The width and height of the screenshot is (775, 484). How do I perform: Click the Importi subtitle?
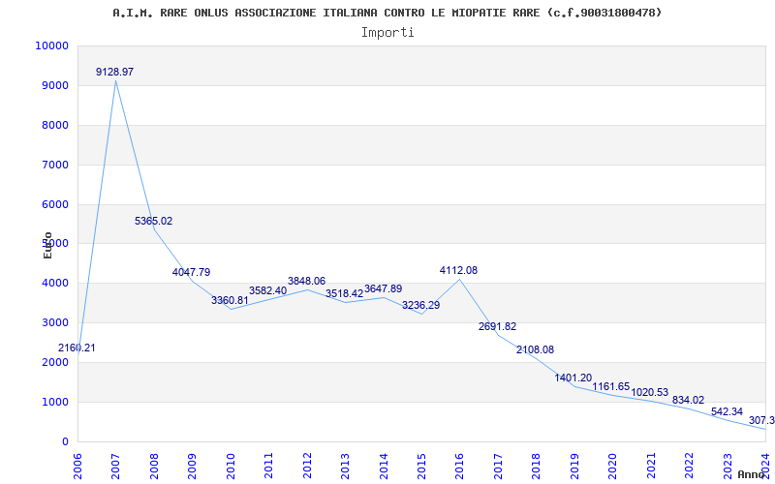point(387,33)
